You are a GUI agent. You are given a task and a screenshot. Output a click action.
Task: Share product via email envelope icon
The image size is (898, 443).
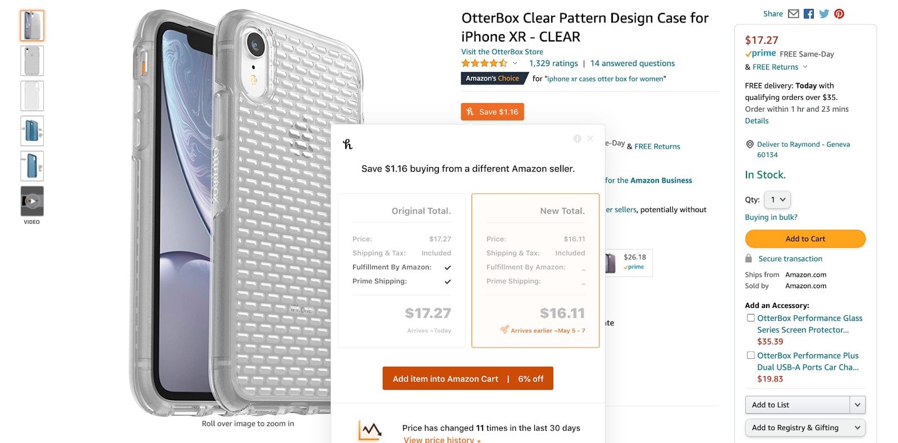point(793,14)
